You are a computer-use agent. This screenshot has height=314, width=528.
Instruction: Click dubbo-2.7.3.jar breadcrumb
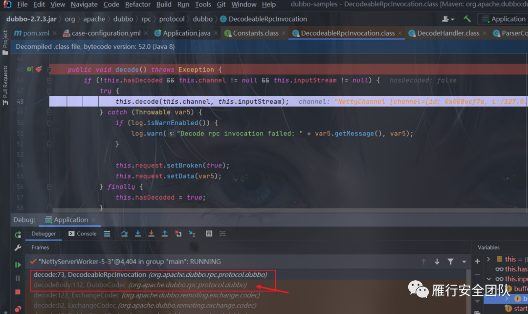31,19
